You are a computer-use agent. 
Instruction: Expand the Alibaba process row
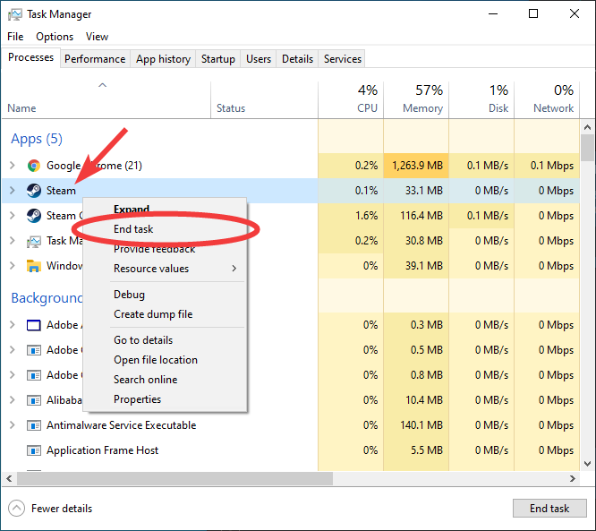point(13,400)
